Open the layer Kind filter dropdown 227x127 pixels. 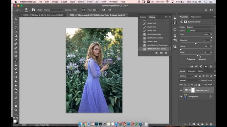[x=186, y=76]
